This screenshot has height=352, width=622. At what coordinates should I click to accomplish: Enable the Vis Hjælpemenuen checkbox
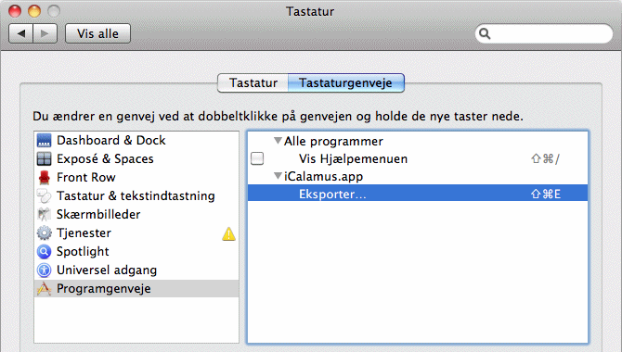(x=257, y=158)
